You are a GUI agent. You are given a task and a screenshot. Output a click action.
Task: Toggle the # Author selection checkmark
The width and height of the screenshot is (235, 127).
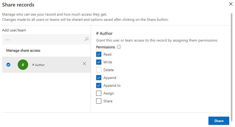point(8,65)
